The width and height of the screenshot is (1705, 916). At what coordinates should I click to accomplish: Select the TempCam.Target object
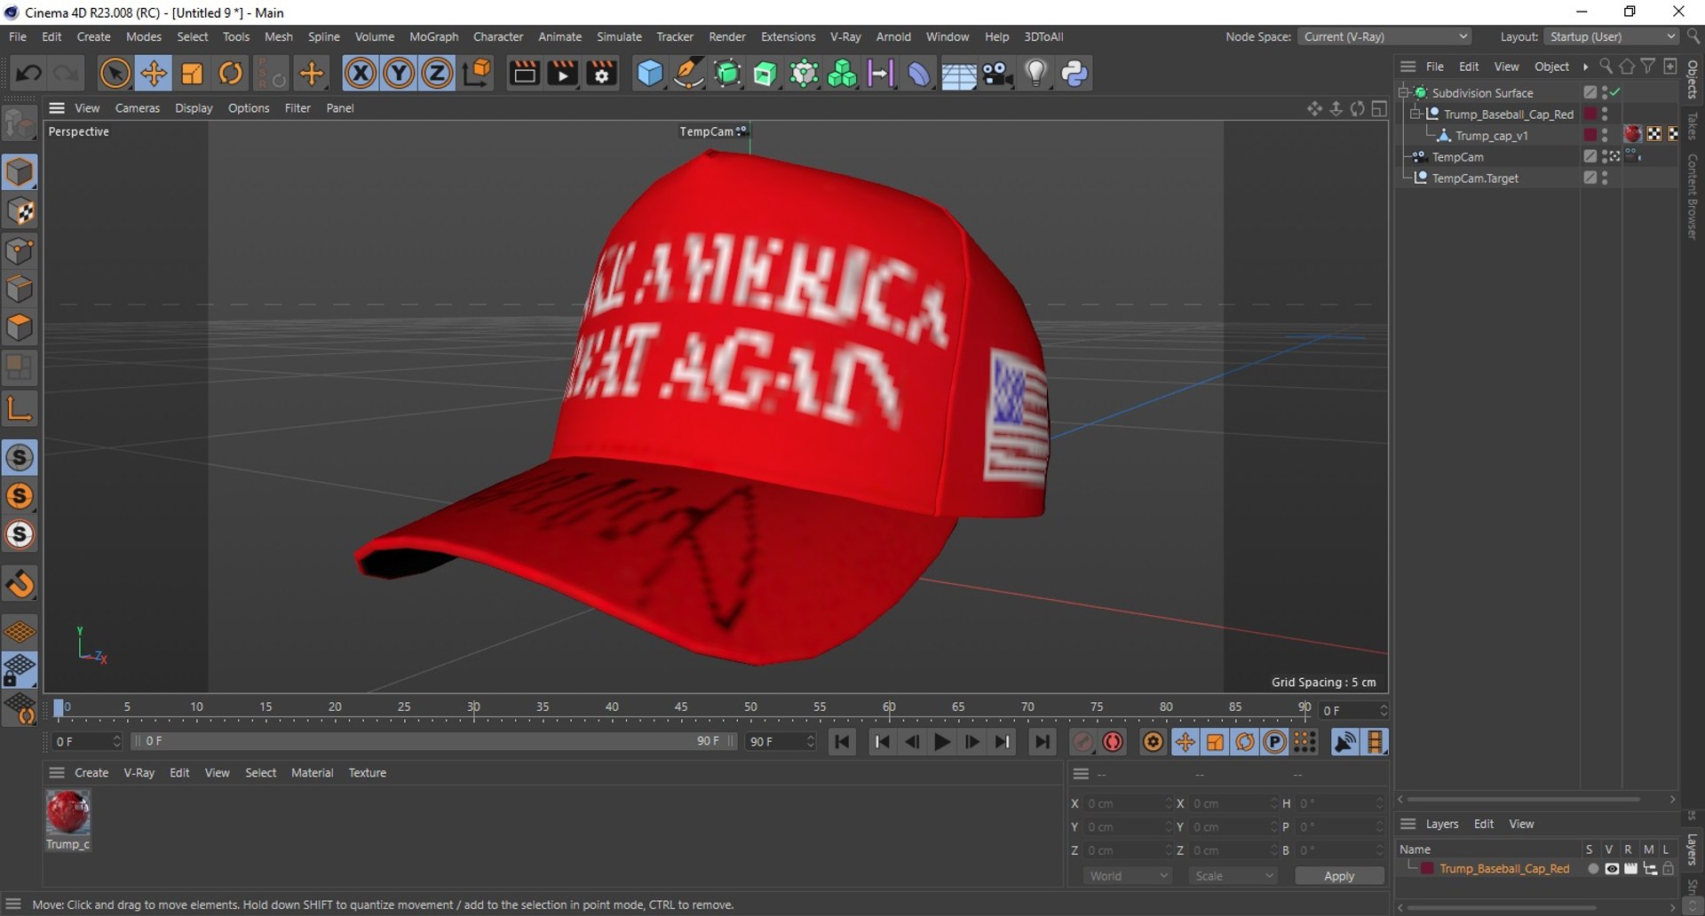pos(1475,178)
